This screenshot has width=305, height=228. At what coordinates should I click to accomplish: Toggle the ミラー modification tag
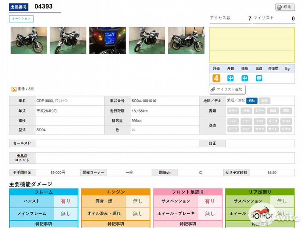[247, 121]
